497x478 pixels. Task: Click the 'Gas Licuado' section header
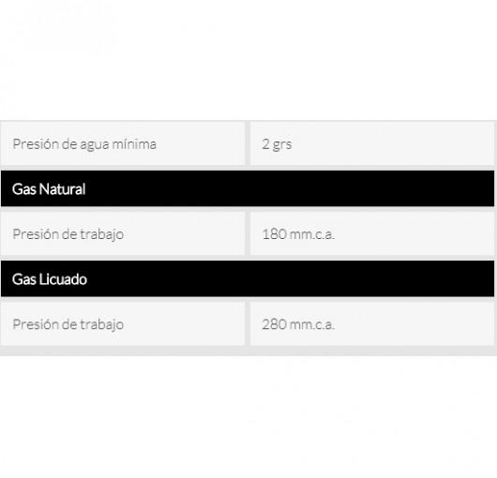(248, 279)
